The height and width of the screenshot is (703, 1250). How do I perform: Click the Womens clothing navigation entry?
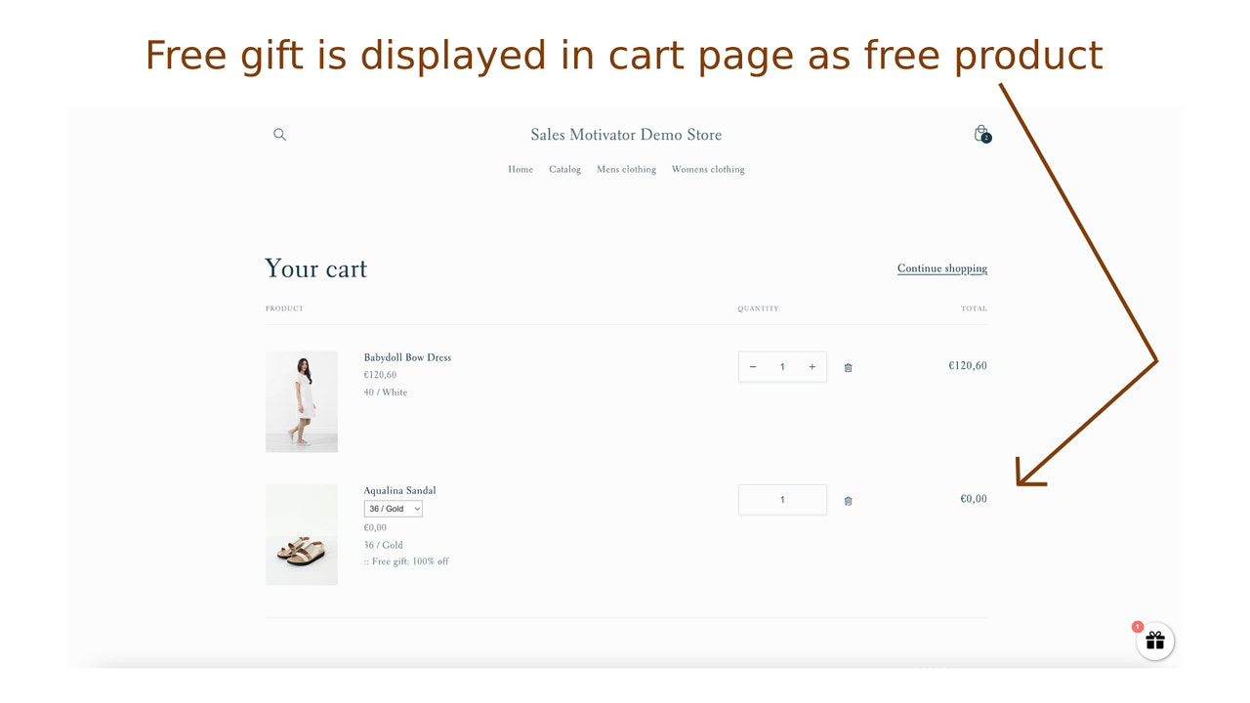[707, 169]
